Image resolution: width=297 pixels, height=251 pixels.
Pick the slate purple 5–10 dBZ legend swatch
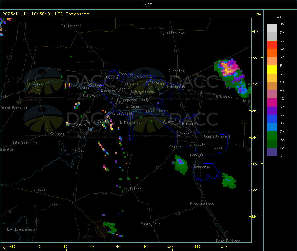(272, 152)
